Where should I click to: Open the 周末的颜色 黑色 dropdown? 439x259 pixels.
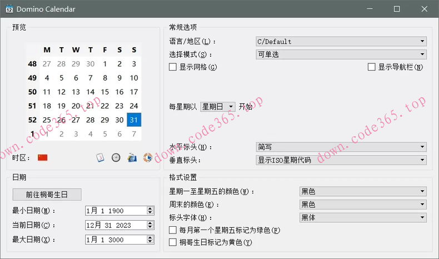pyautogui.click(x=363, y=205)
